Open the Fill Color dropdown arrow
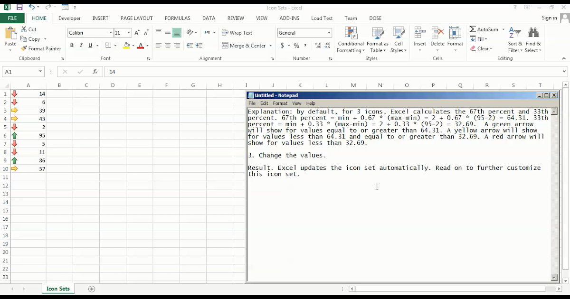570x299 pixels. tap(133, 45)
